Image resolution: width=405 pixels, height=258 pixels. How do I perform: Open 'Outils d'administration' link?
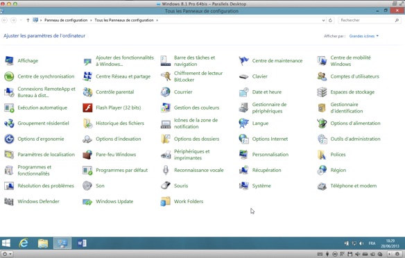coord(355,139)
